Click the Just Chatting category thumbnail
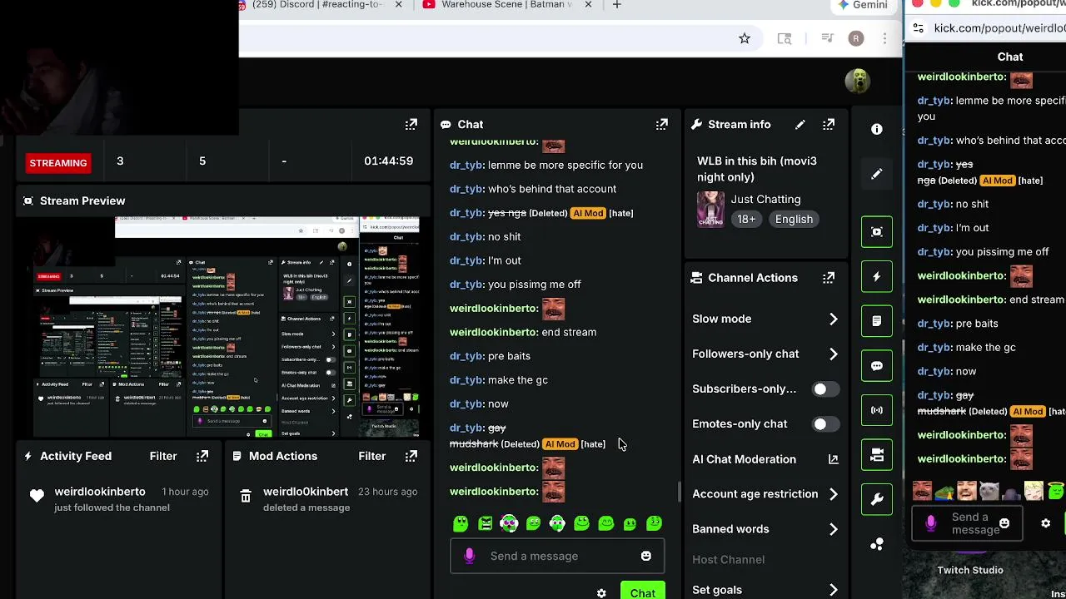Image resolution: width=1066 pixels, height=599 pixels. coord(710,209)
